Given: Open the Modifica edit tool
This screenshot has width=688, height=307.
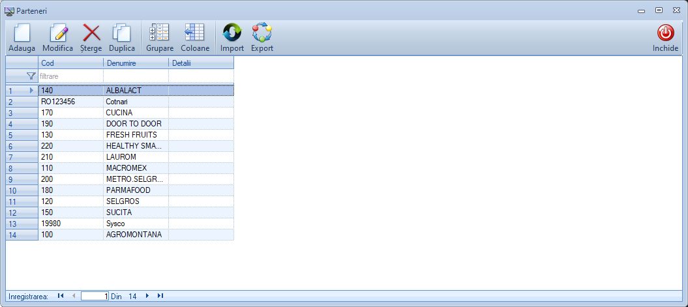Looking at the screenshot, I should pos(58,33).
